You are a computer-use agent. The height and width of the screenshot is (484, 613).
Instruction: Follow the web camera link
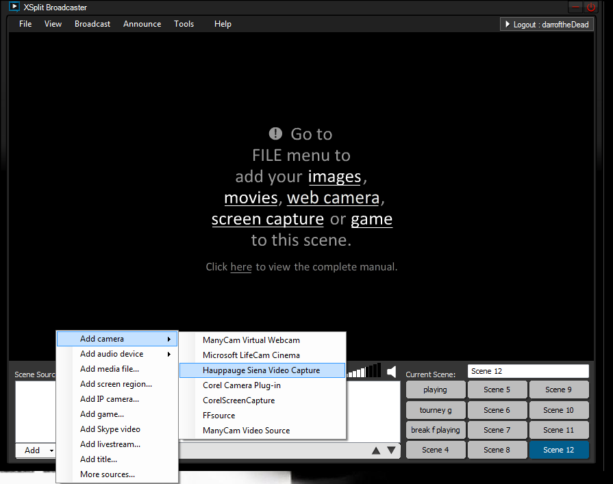coord(334,198)
